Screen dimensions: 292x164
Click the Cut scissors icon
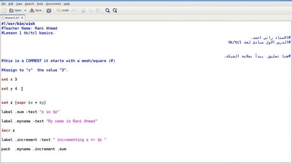point(83,10)
